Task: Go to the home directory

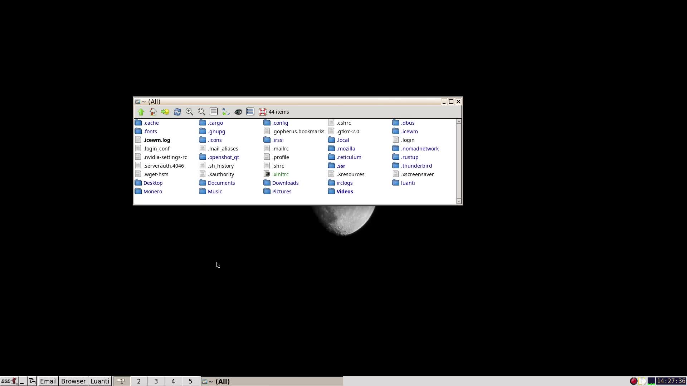Action: [153, 112]
